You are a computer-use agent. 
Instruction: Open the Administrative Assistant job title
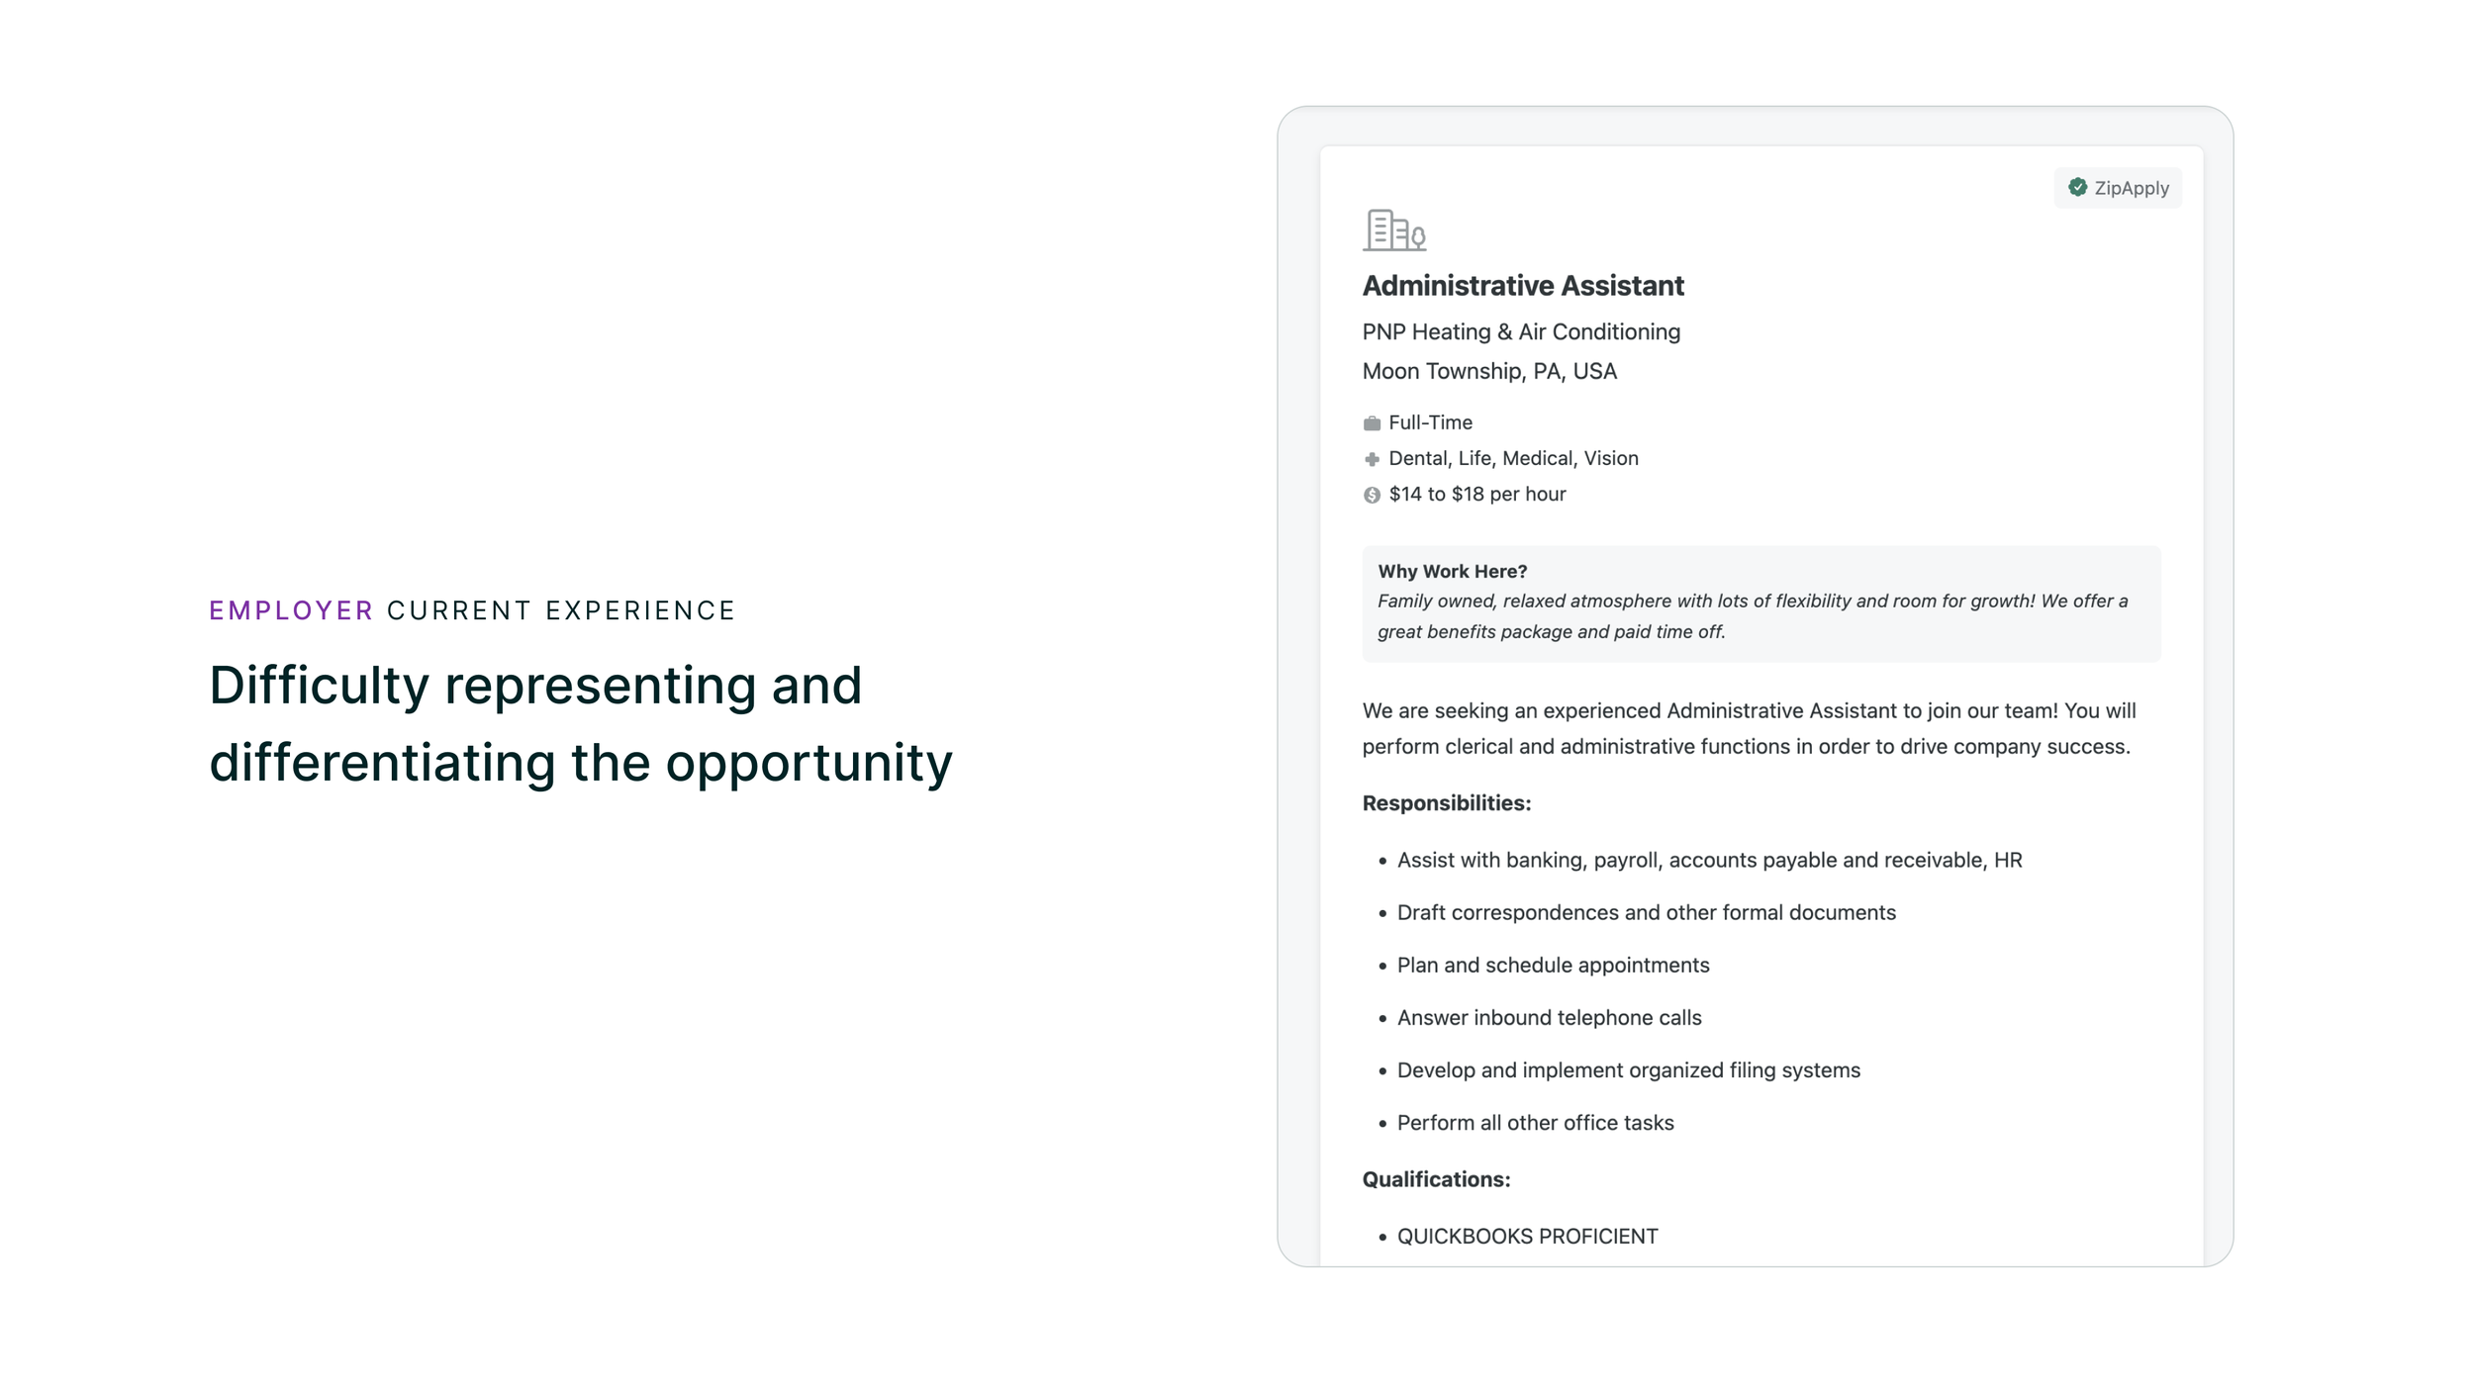tap(1522, 286)
